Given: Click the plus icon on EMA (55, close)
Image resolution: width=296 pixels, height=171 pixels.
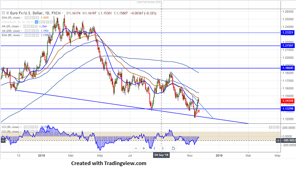Looking at the screenshot, I should tap(33, 18).
